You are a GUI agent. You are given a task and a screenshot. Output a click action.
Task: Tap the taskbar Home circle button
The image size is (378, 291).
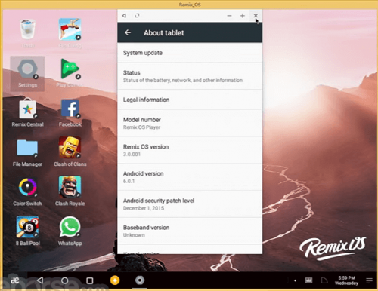tap(65, 280)
